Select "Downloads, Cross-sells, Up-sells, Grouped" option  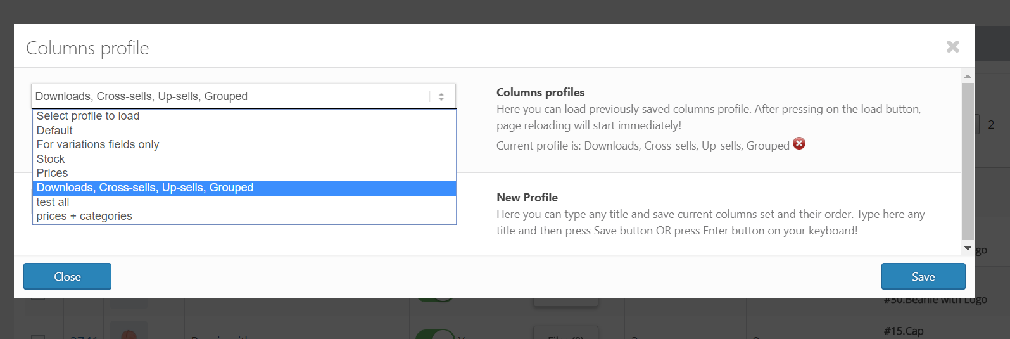(x=145, y=188)
